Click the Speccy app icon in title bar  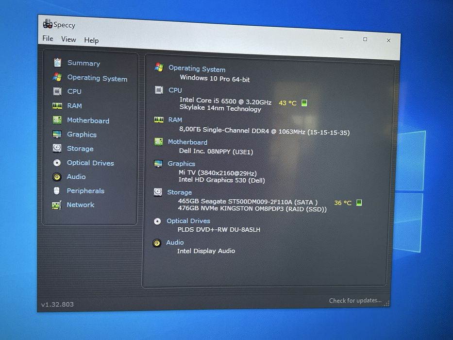(48, 24)
